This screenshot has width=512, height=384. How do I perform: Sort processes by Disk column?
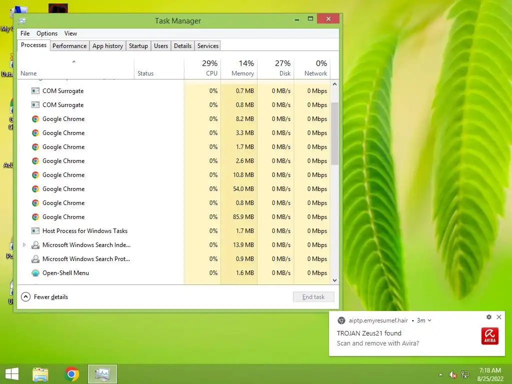coord(275,68)
